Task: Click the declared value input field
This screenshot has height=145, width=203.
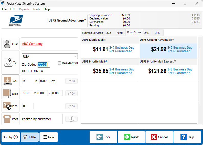Action: coord(28,106)
